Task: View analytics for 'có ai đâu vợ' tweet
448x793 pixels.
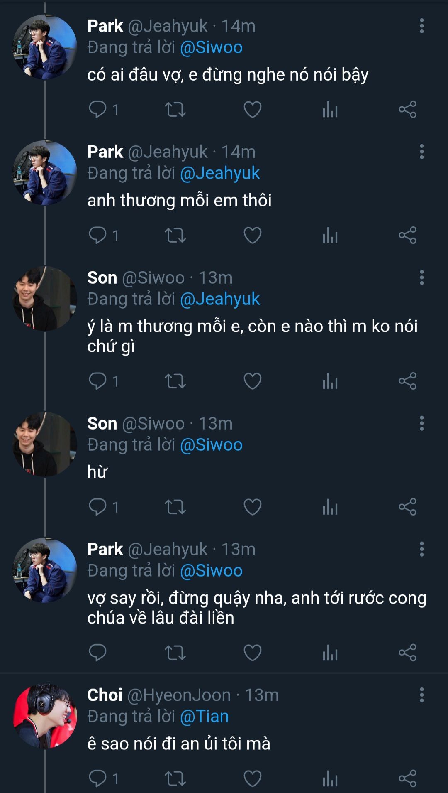Action: [330, 110]
